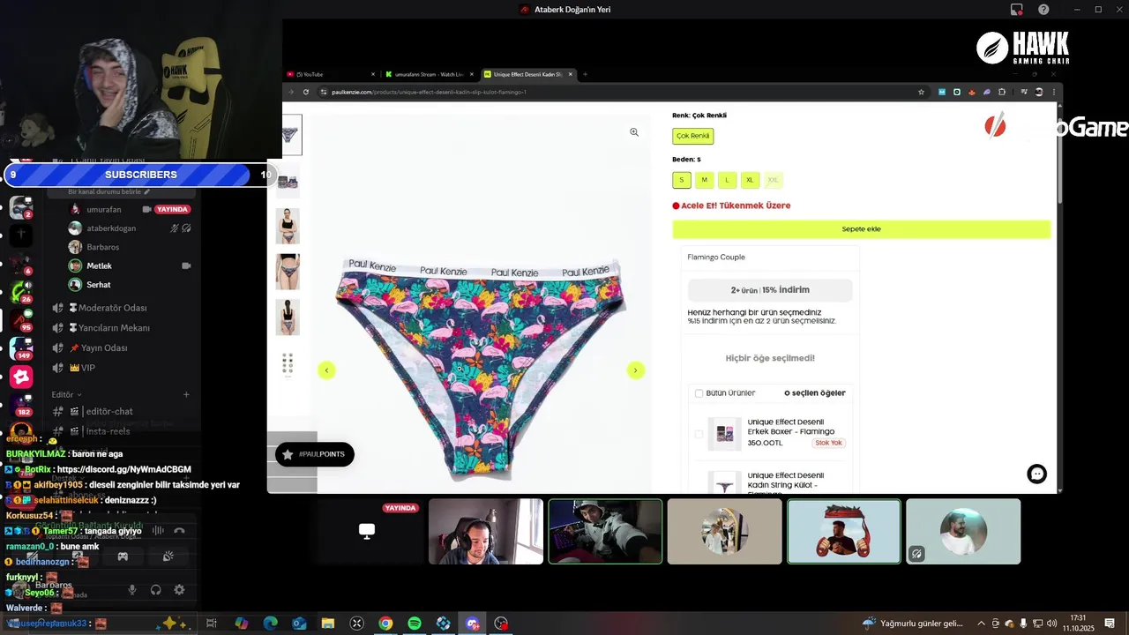Open Chrome three-dot menu
This screenshot has height=635, width=1129.
(1052, 92)
